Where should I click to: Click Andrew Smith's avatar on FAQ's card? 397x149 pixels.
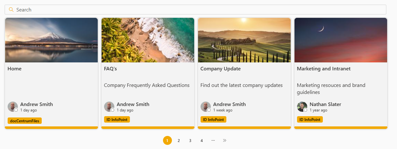(109, 107)
